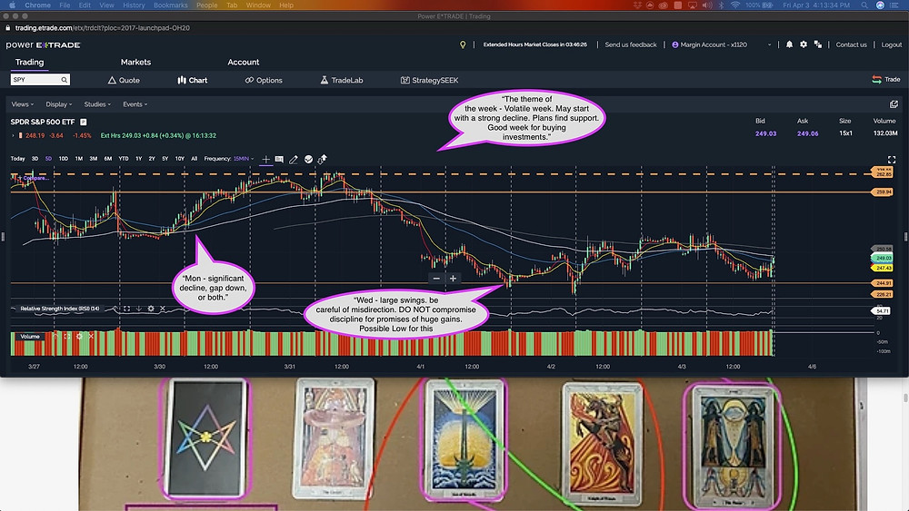Image resolution: width=909 pixels, height=511 pixels.
Task: Click Logout link
Action: coord(892,44)
